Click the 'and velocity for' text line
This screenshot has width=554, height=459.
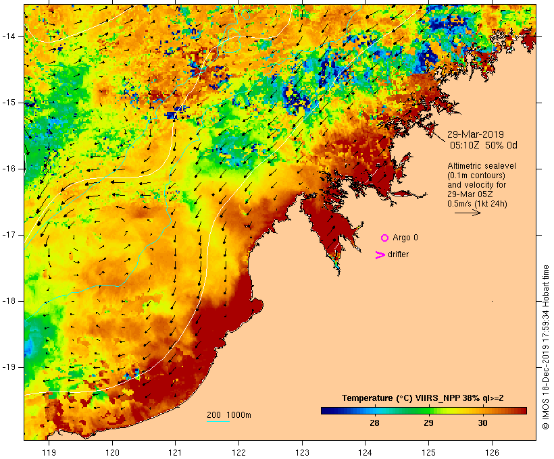(x=476, y=185)
